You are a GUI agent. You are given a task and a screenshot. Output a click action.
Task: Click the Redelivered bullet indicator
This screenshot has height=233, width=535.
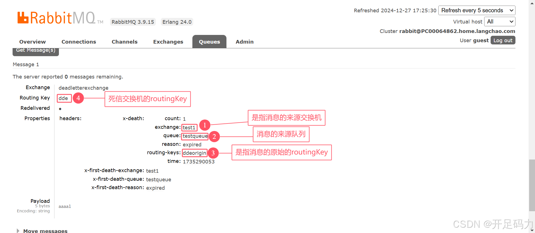click(x=60, y=109)
